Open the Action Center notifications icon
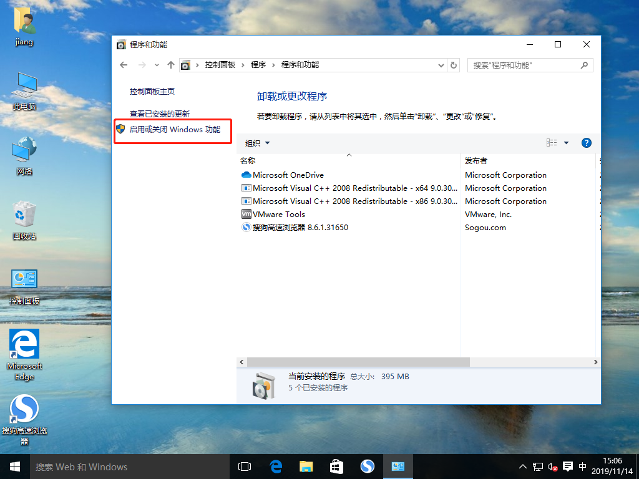Image resolution: width=639 pixels, height=479 pixels. click(x=568, y=467)
